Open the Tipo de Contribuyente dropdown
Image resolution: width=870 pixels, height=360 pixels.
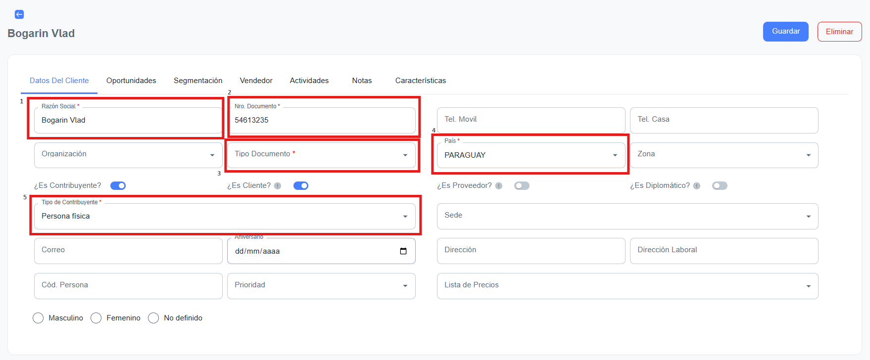tap(225, 217)
